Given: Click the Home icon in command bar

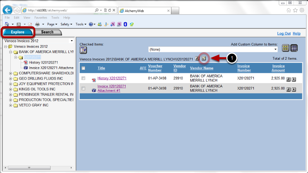Looking at the screenshot, I should [7, 24].
